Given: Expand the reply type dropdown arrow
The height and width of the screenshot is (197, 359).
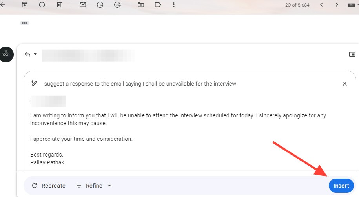Looking at the screenshot, I should [x=35, y=54].
